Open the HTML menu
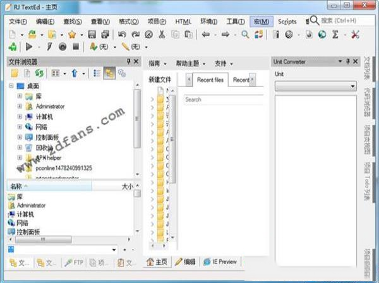The width and height of the screenshot is (379, 283). (x=183, y=21)
